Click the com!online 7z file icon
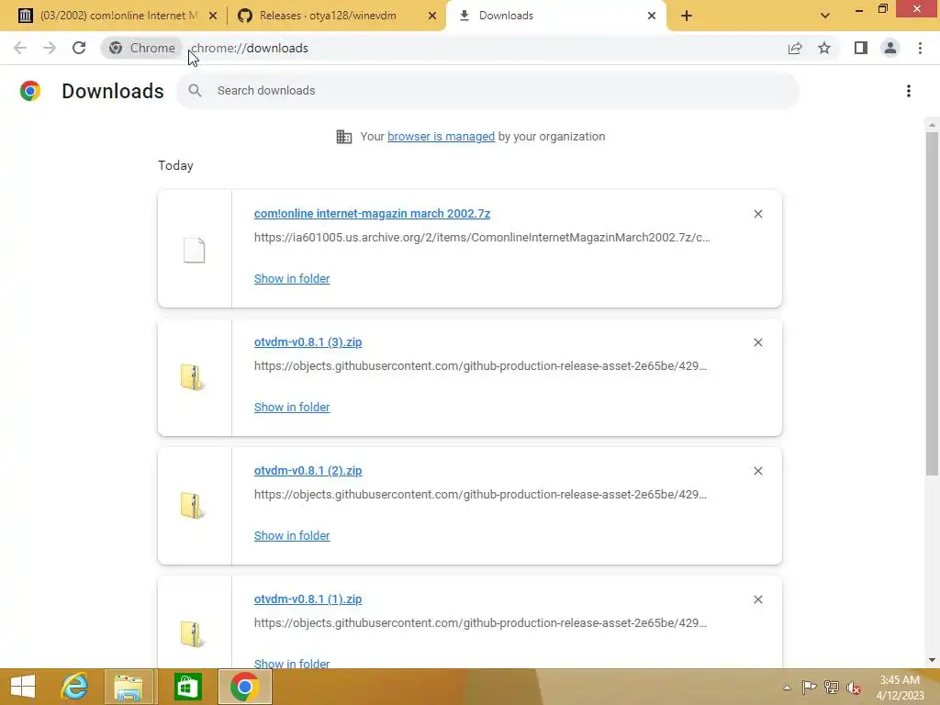This screenshot has width=940, height=705. tap(195, 250)
